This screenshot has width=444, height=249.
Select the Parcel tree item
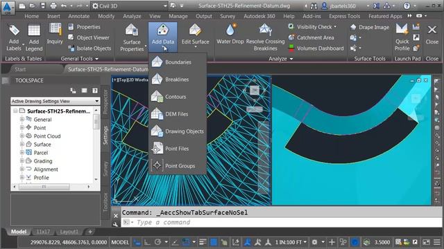[40, 153]
